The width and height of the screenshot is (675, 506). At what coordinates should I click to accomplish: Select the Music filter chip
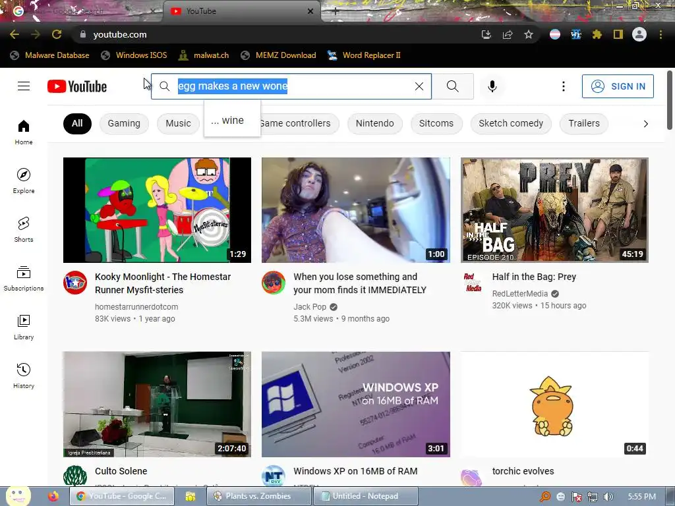pyautogui.click(x=178, y=123)
